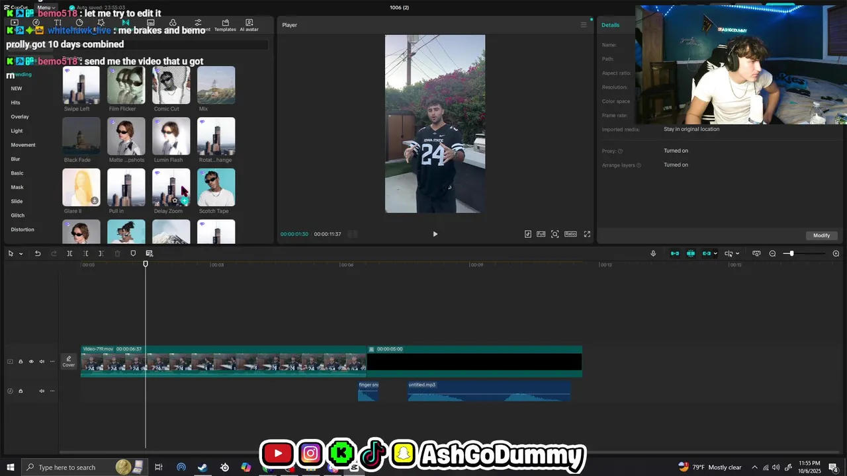Mute the video track speaker icon

pyautogui.click(x=42, y=362)
